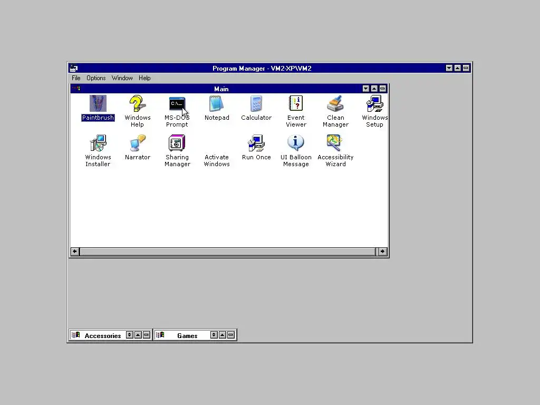The width and height of the screenshot is (540, 405).
Task: Select the Calculator icon
Action: coord(256,103)
